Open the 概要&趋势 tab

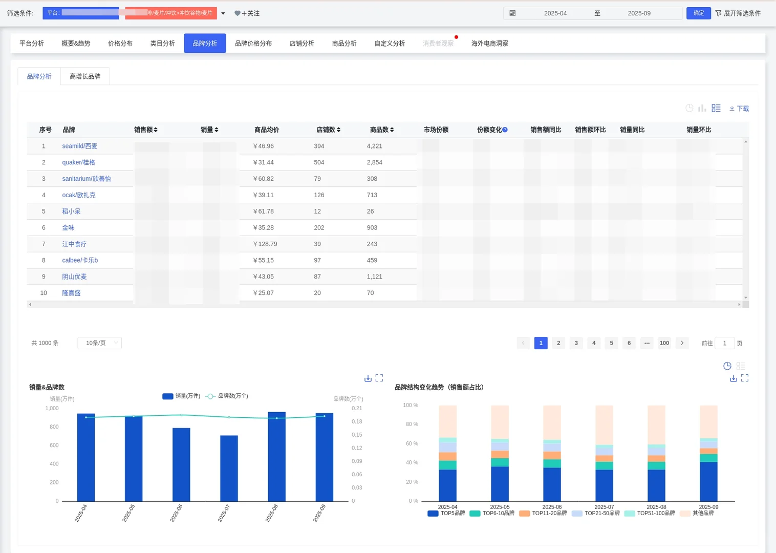(x=76, y=44)
